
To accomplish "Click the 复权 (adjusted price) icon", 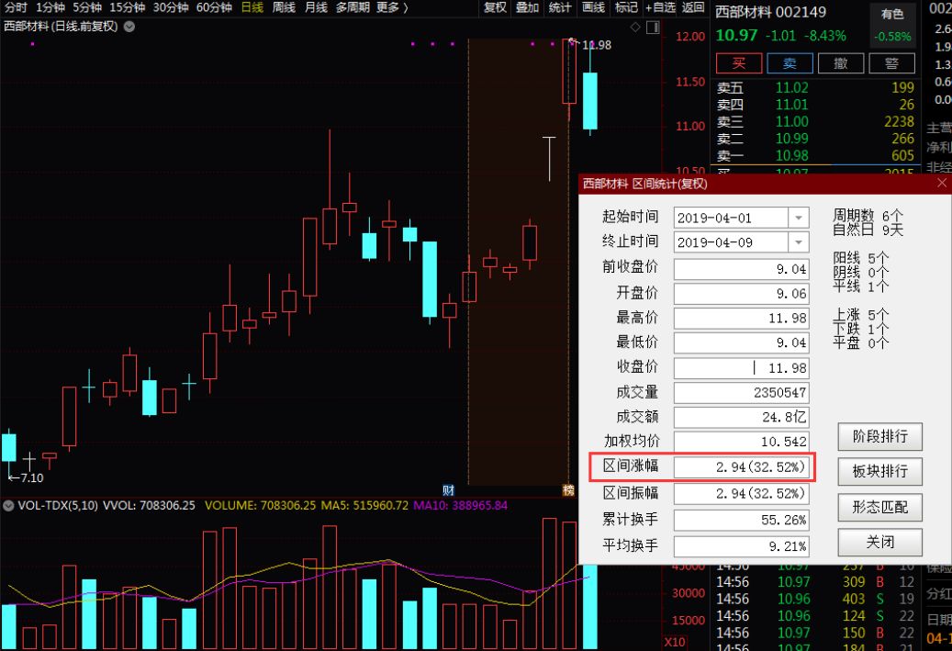I will point(495,8).
